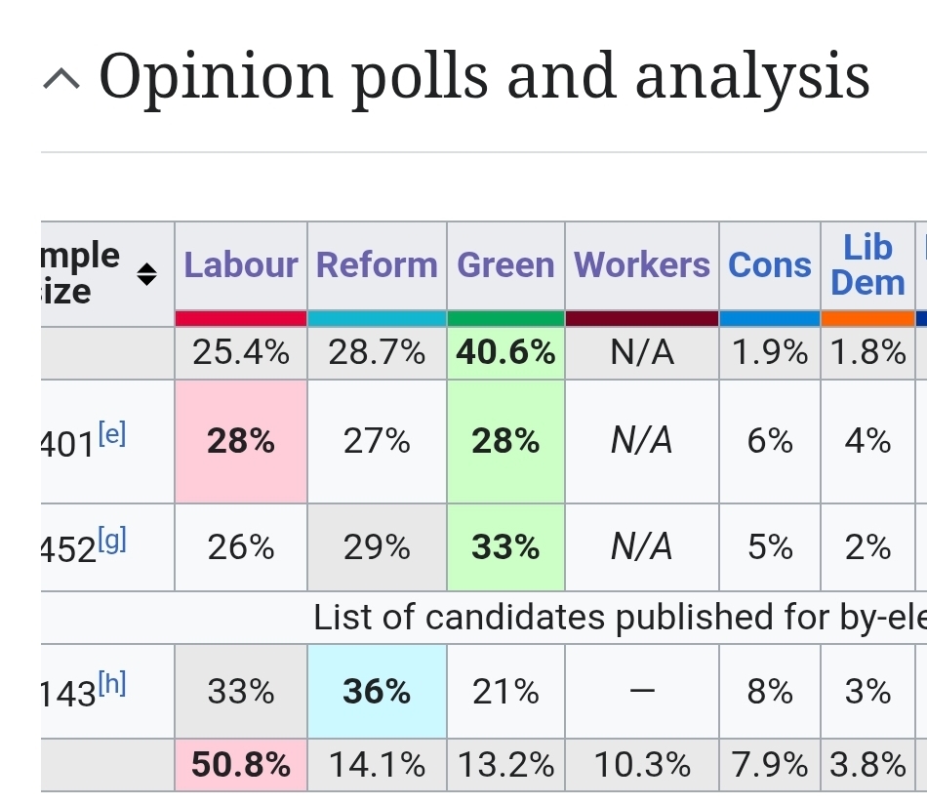Open footnote [e] beside sample 401
The height and width of the screenshot is (804, 927).
point(112,432)
